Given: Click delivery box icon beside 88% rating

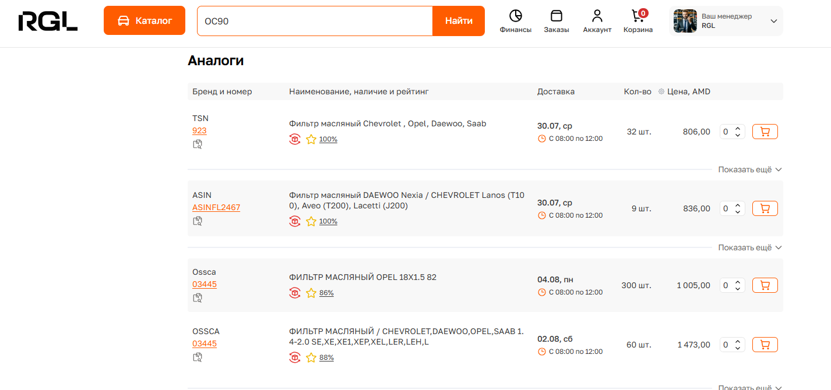Looking at the screenshot, I should (x=295, y=357).
